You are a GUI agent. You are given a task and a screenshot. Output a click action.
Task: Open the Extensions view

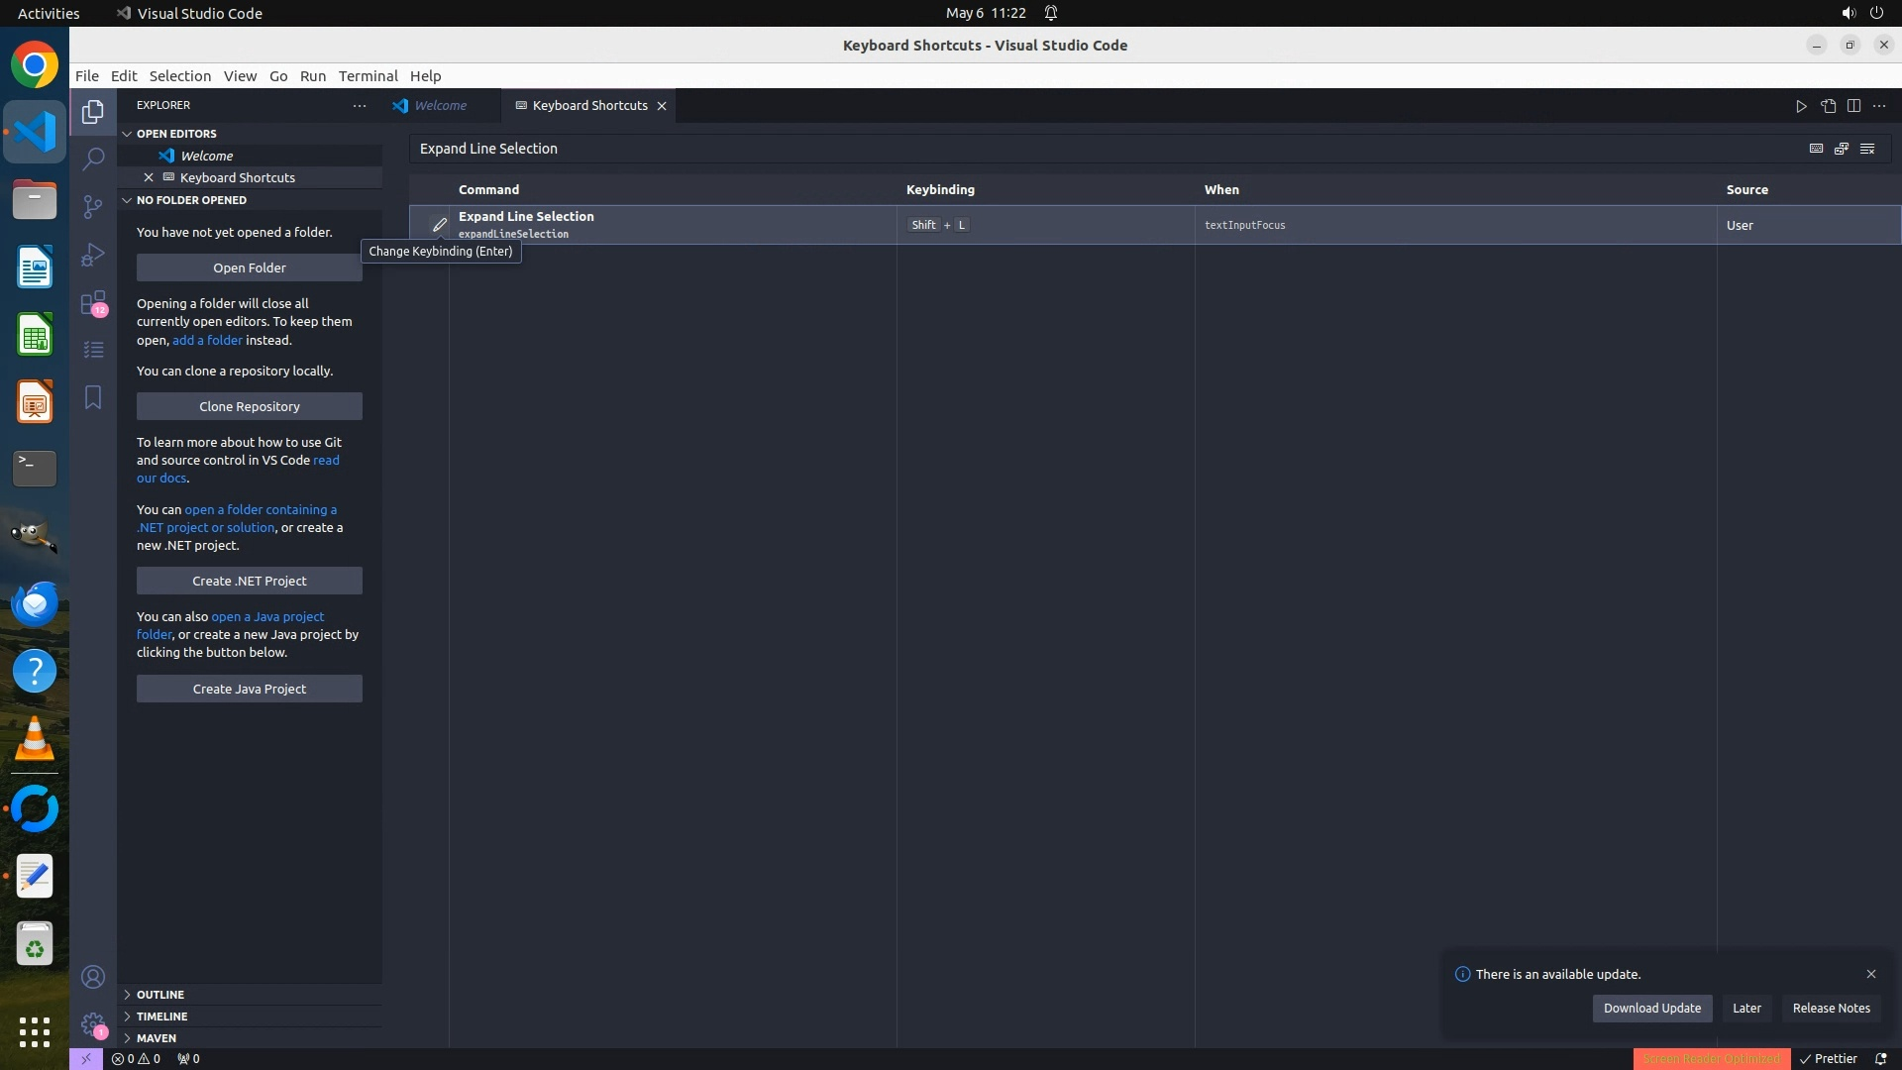point(93,302)
